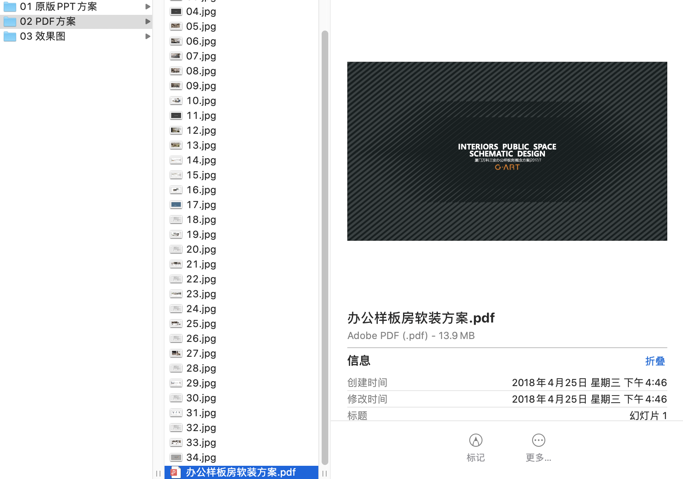Select file name 33.jpg
Image resolution: width=683 pixels, height=479 pixels.
point(201,443)
